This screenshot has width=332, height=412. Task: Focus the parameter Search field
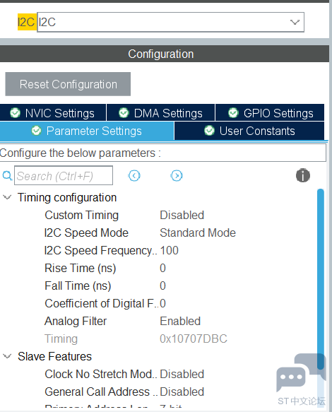[x=64, y=175]
